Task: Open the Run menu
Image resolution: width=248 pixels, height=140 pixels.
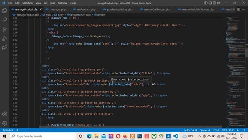Action: (x=53, y=3)
